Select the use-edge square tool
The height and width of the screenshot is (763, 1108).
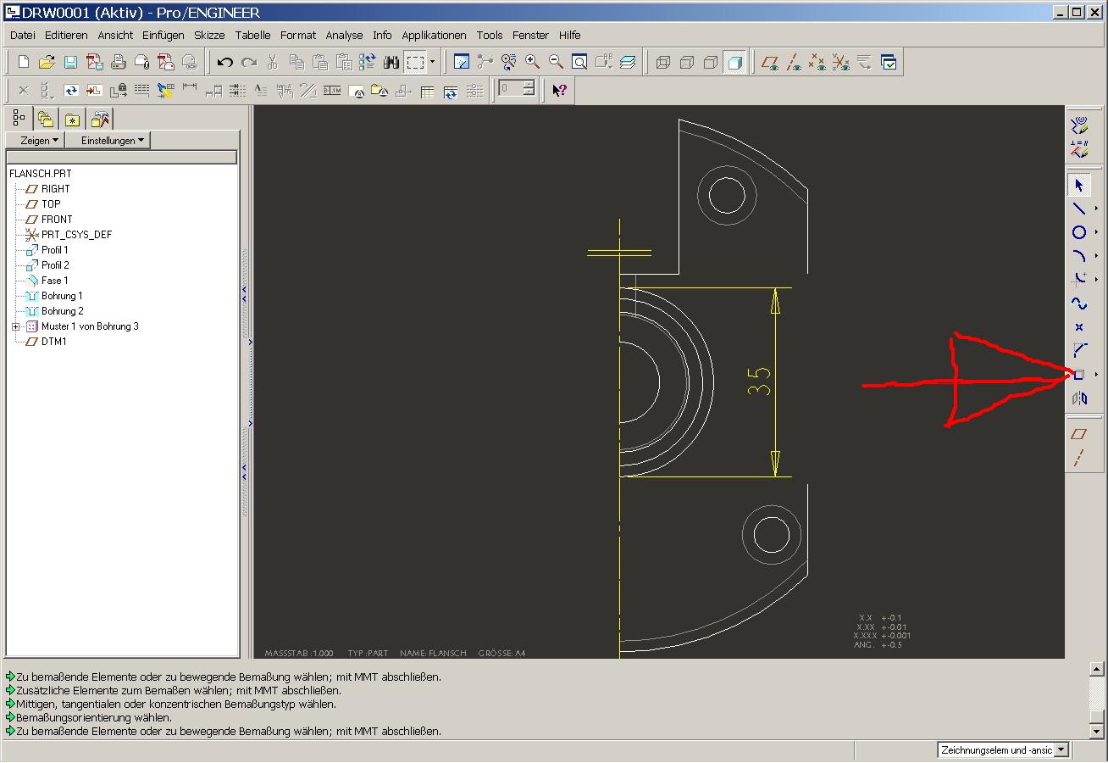[x=1078, y=374]
